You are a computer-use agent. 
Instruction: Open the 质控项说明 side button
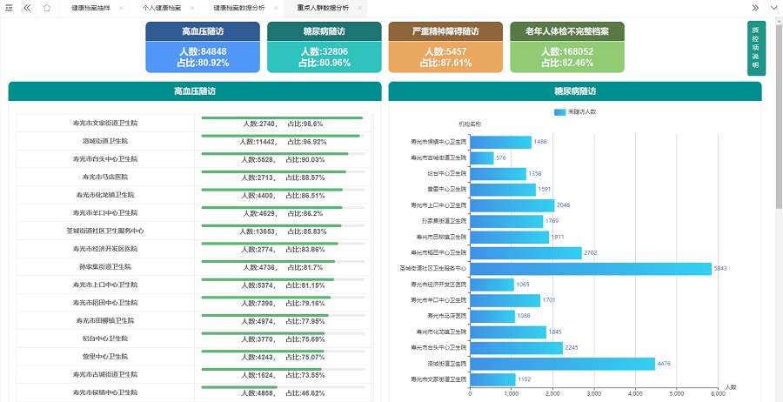[x=755, y=48]
